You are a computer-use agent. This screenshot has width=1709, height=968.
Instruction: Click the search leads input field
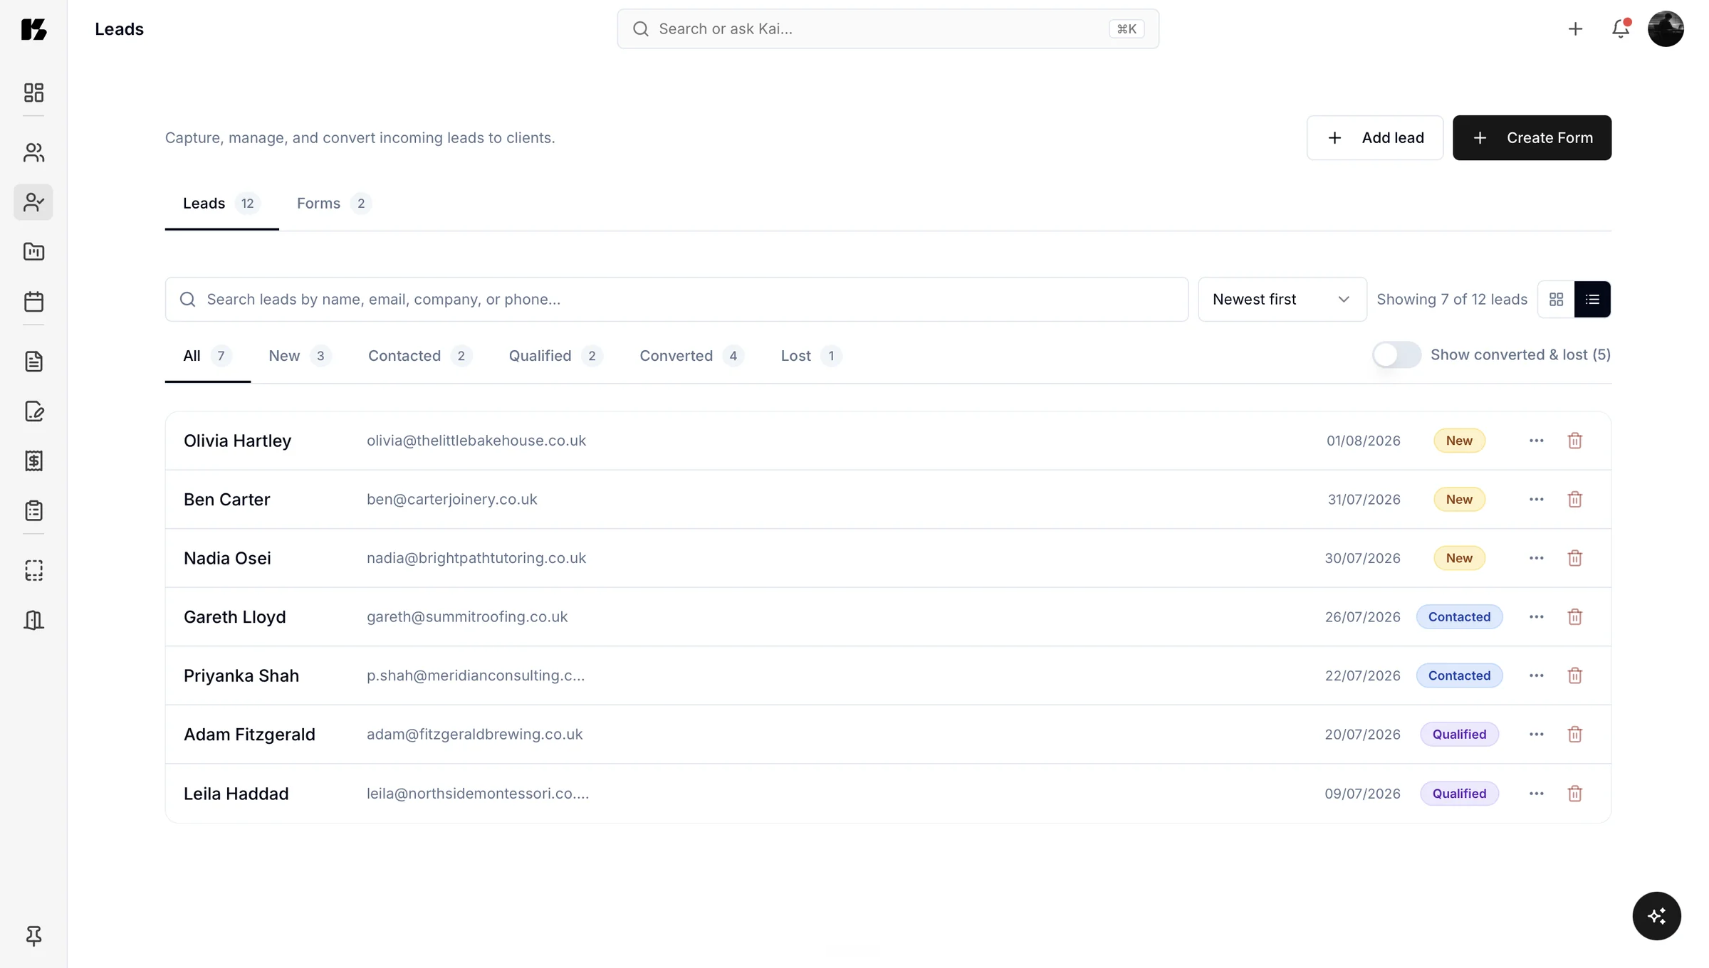pos(676,299)
